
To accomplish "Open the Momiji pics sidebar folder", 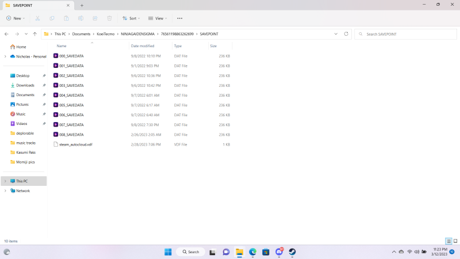I will click(x=22, y=162).
